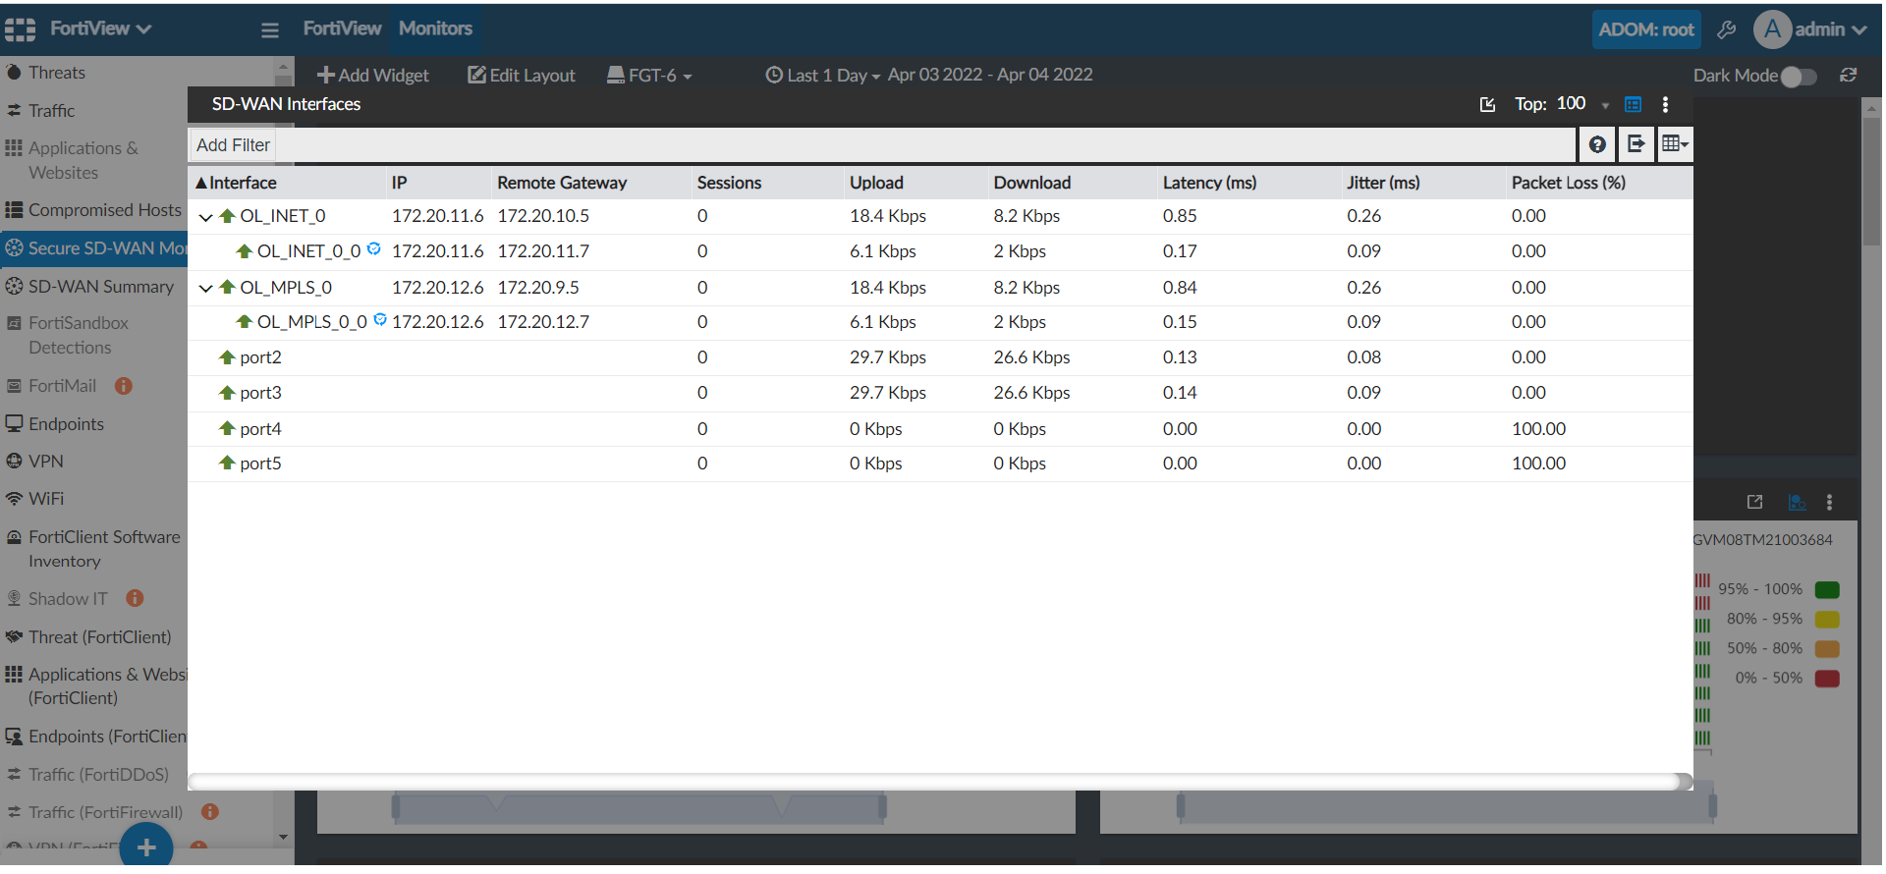The height and width of the screenshot is (874, 1886).
Task: Click the wrench tools icon
Action: pyautogui.click(x=1726, y=30)
